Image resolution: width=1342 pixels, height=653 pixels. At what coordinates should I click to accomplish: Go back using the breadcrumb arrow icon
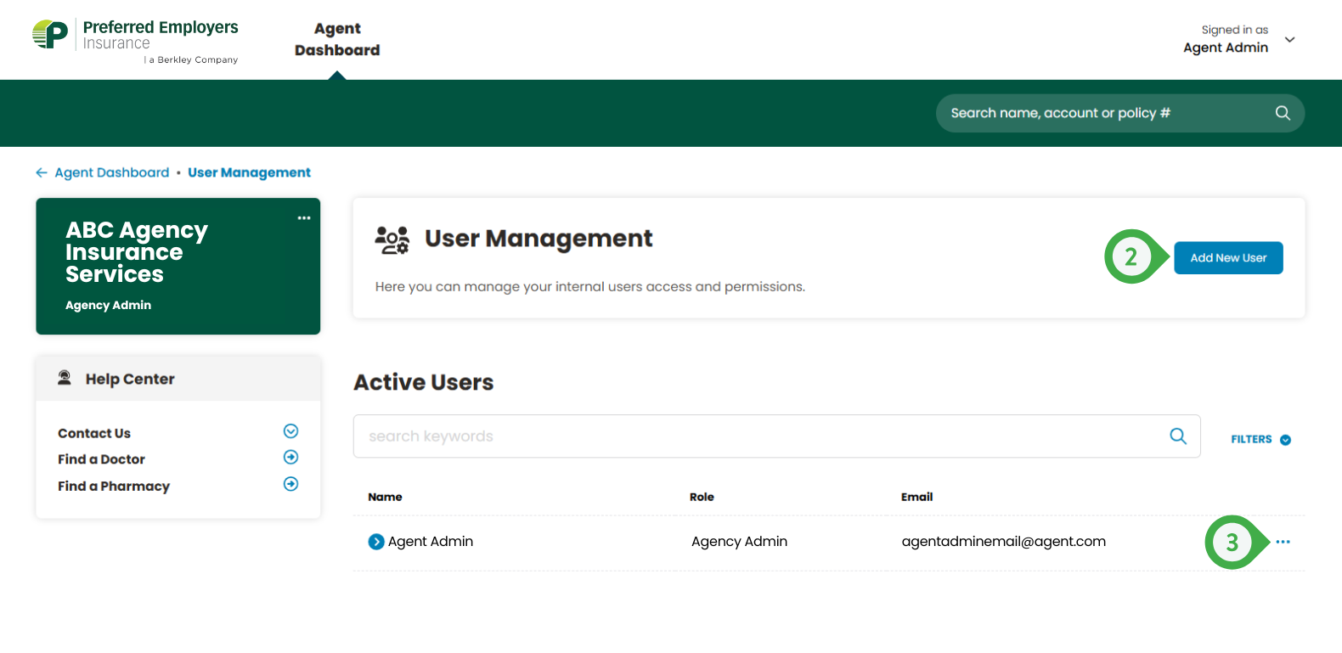coord(42,172)
